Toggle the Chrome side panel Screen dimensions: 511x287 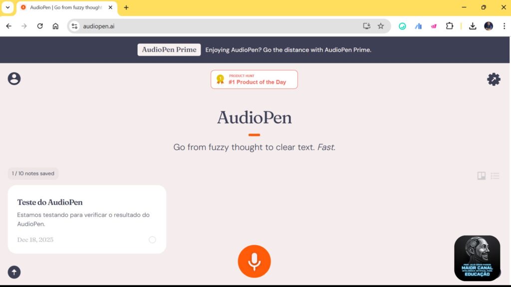click(x=367, y=26)
